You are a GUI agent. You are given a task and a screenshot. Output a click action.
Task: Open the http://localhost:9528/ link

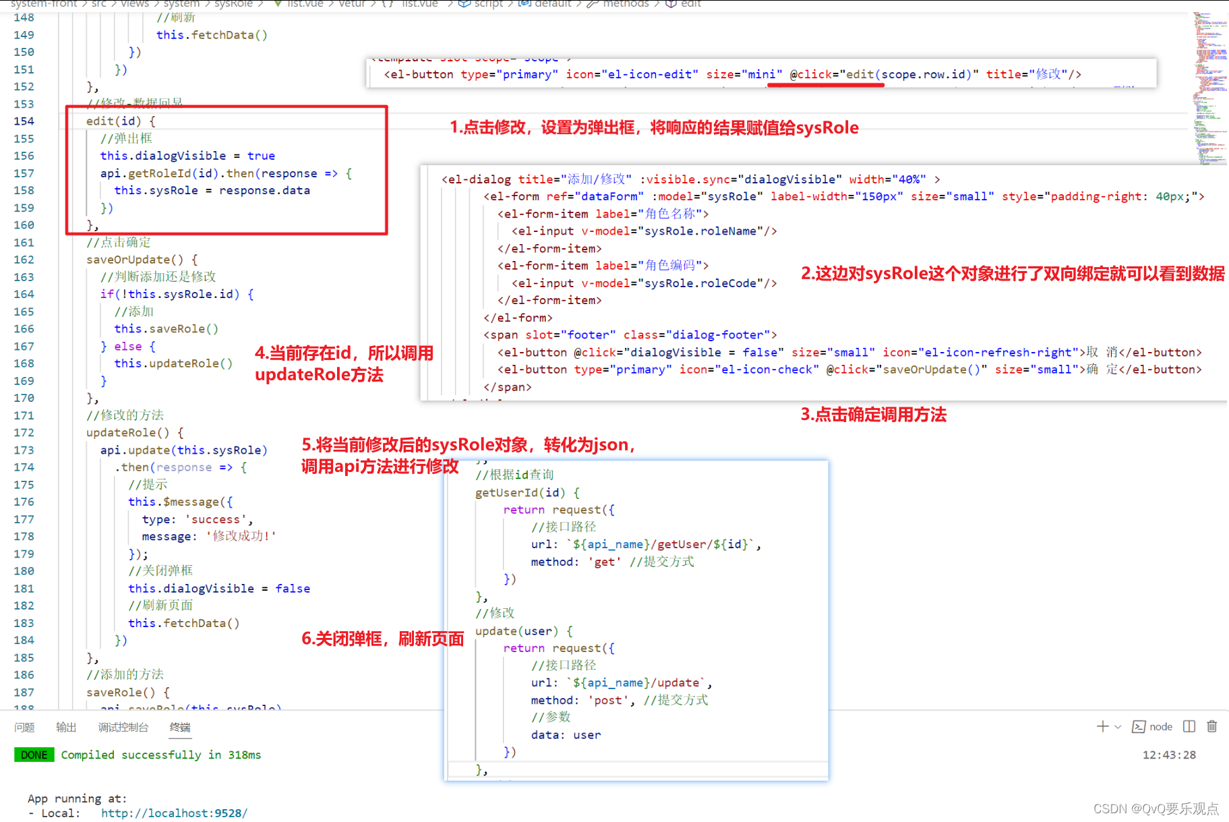(174, 813)
